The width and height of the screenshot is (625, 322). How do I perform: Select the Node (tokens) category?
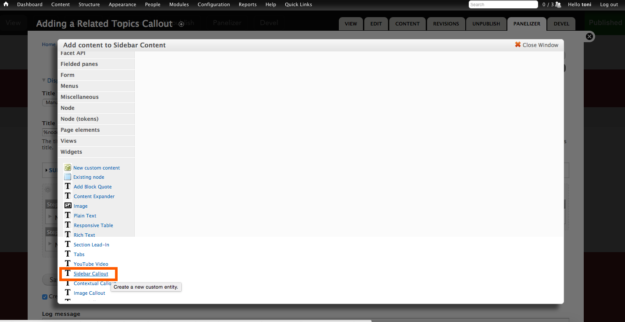(96, 119)
